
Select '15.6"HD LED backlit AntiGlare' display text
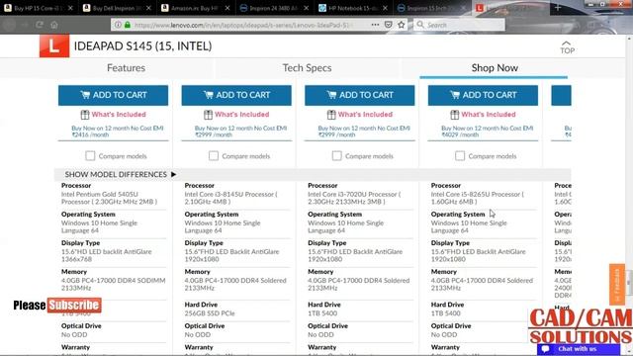(107, 252)
